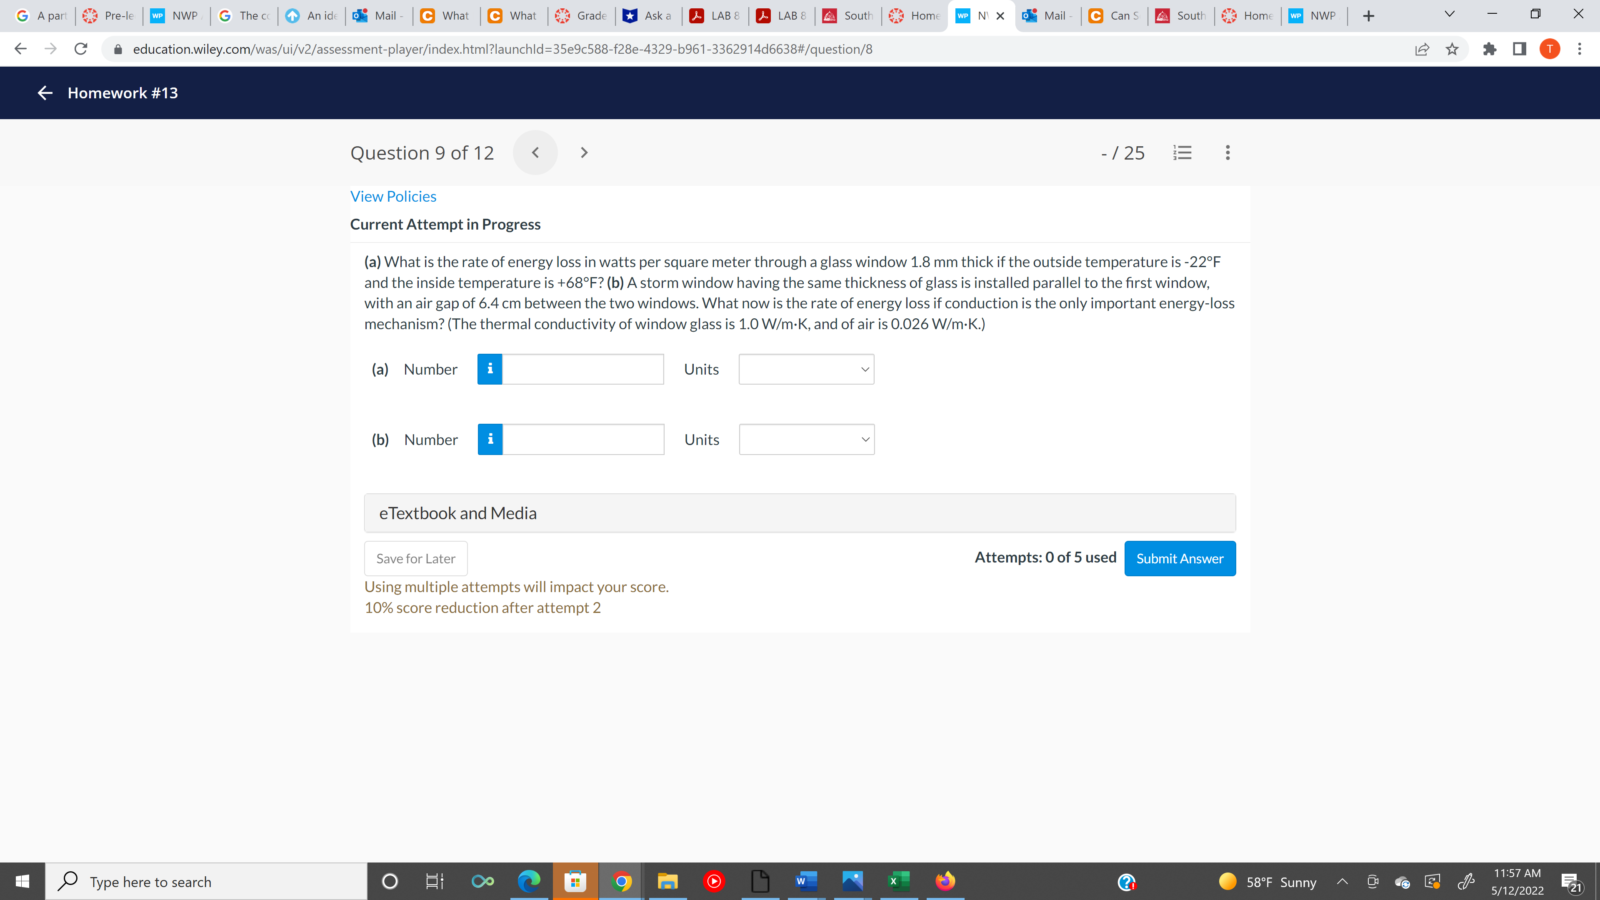Go to the previous question with chevron
Image resolution: width=1600 pixels, height=900 pixels.
[535, 153]
